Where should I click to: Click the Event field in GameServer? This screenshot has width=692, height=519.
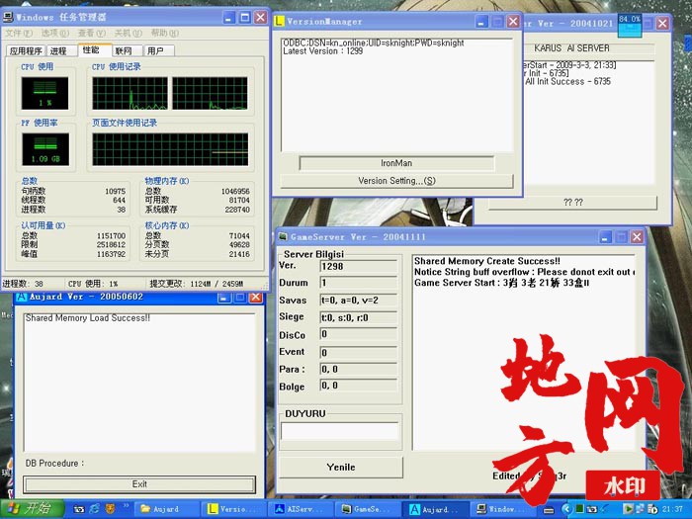tap(358, 352)
